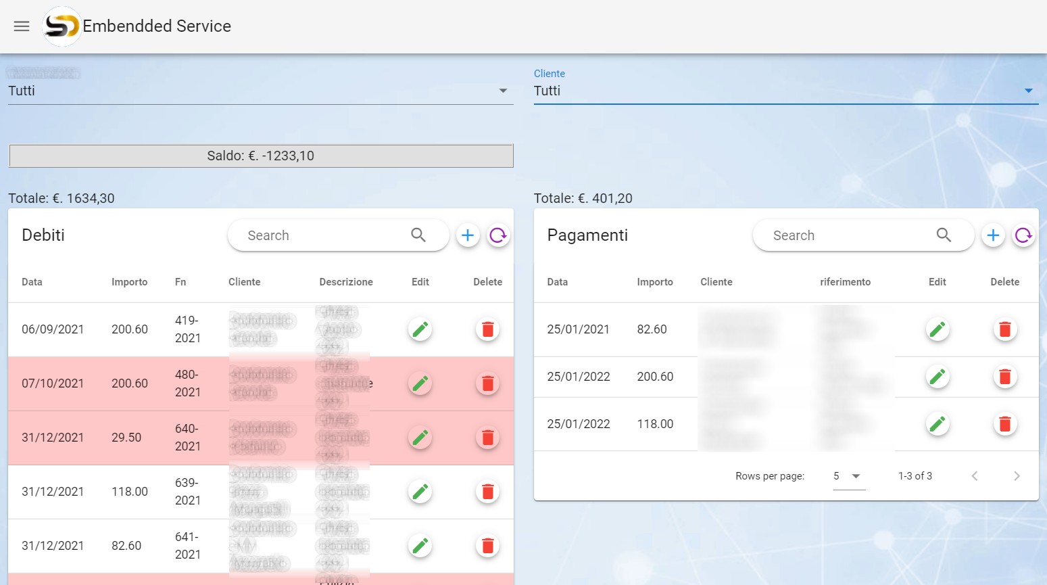Sort Pagamenti by Cliente column header
Image resolution: width=1047 pixels, height=585 pixels.
click(x=716, y=282)
